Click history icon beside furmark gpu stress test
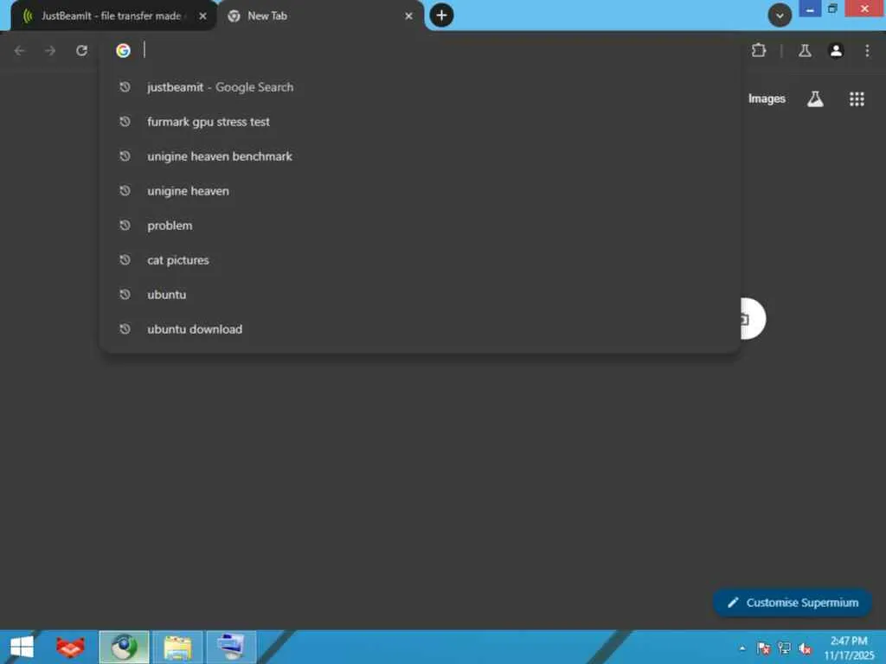 pyautogui.click(x=125, y=121)
